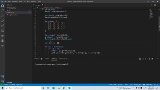The image size is (160, 90).
Task: Click the terminal command prompt line
Action: point(51,64)
